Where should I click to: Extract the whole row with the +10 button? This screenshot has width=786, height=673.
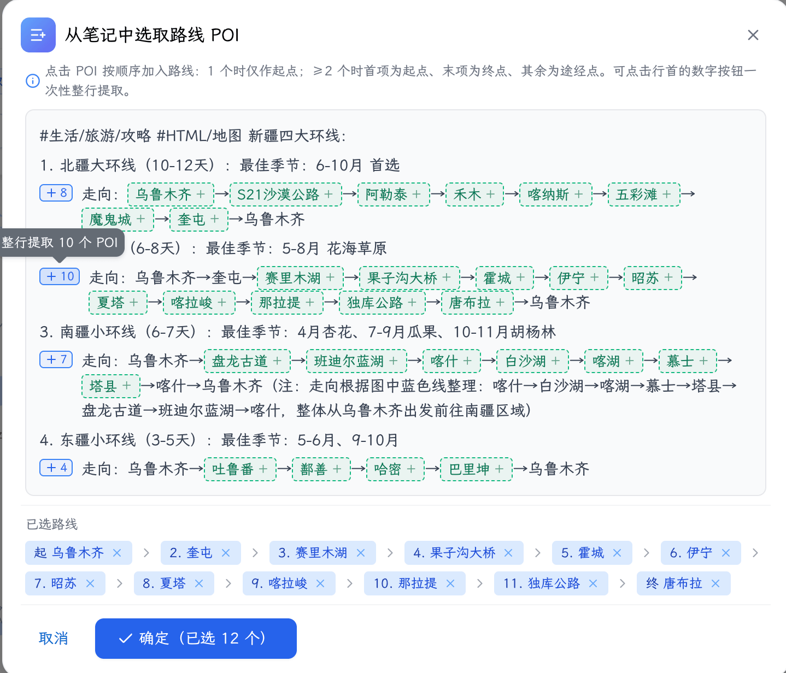pos(60,276)
